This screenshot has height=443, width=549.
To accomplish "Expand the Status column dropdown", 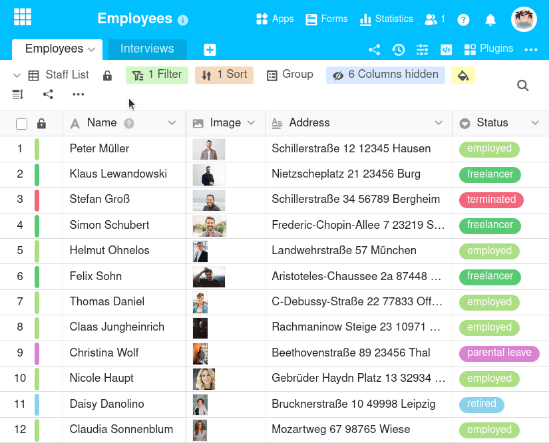I will 535,123.
